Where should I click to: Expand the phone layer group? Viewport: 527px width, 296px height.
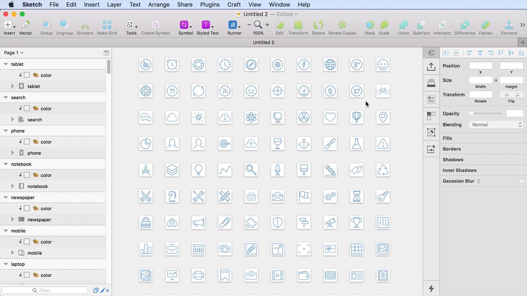pos(12,153)
